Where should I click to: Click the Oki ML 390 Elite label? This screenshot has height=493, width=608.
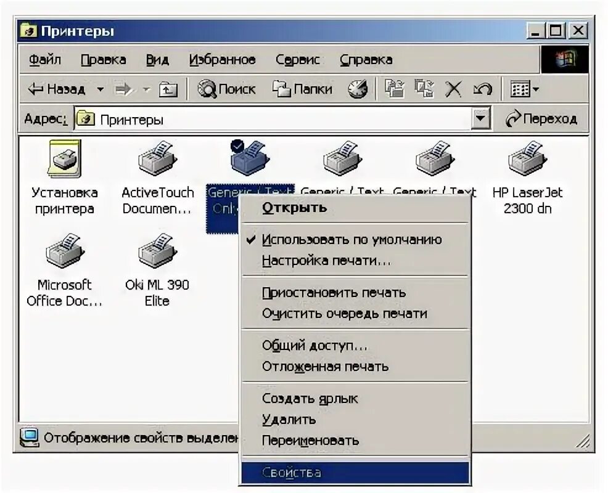click(157, 293)
